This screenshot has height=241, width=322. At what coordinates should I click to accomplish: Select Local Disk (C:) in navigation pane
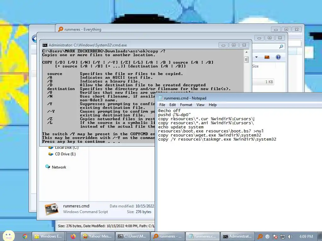(x=67, y=147)
